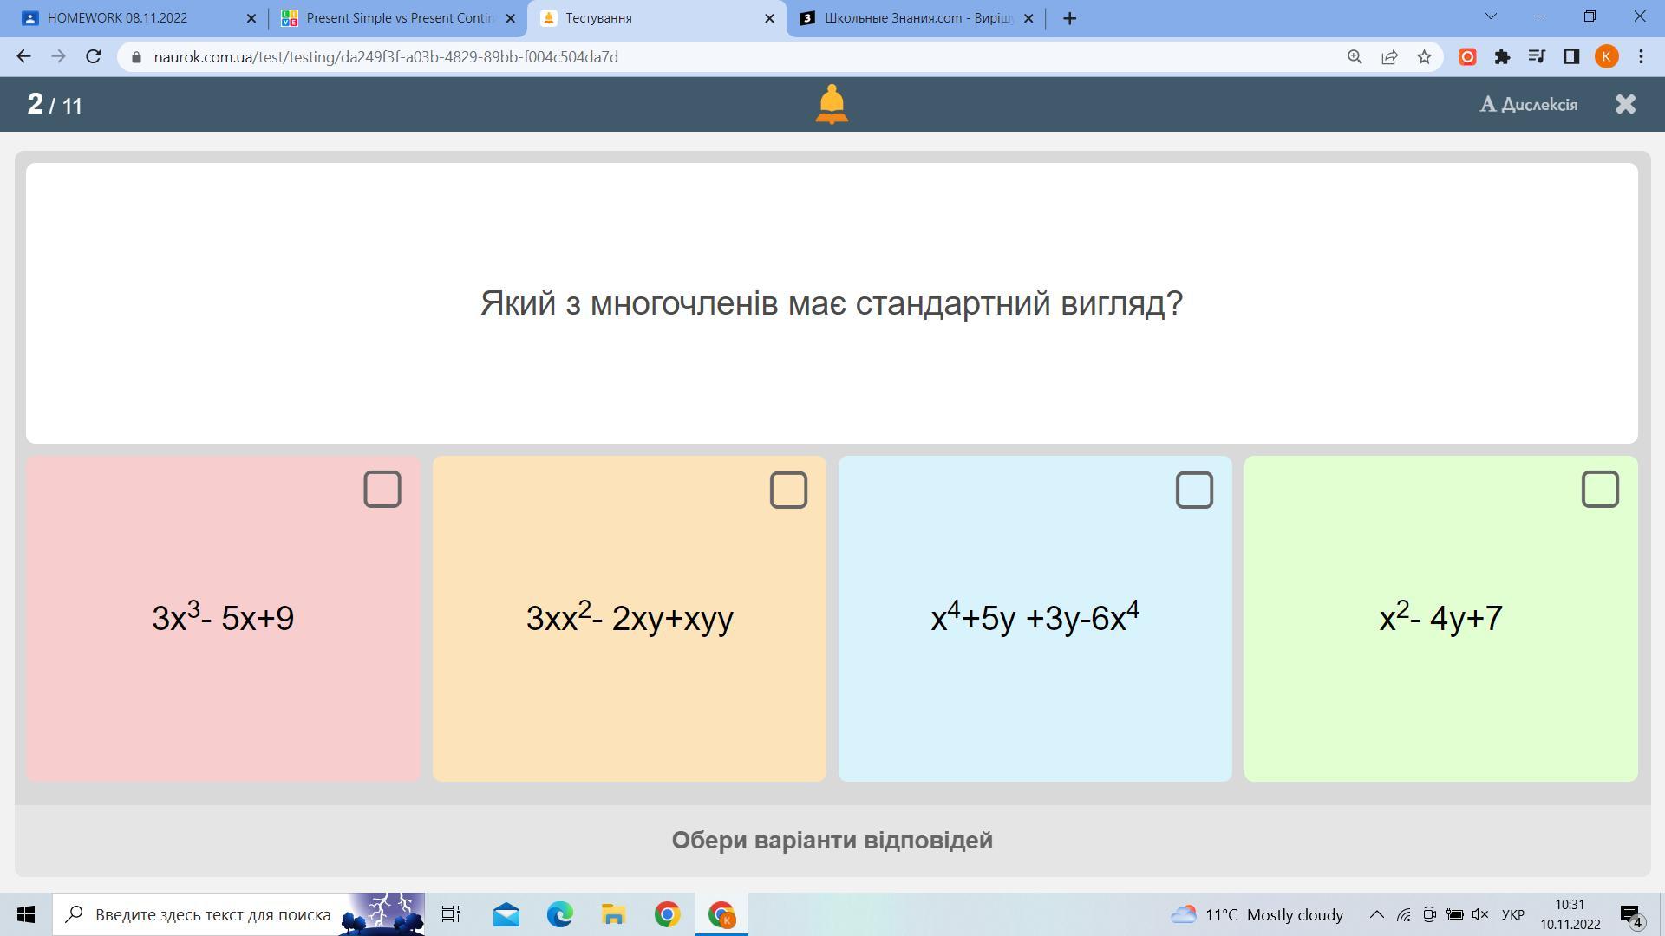Tick the checkbox on 3xx²- 2xy+xyy answer
Image resolution: width=1665 pixels, height=936 pixels.
pos(787,490)
